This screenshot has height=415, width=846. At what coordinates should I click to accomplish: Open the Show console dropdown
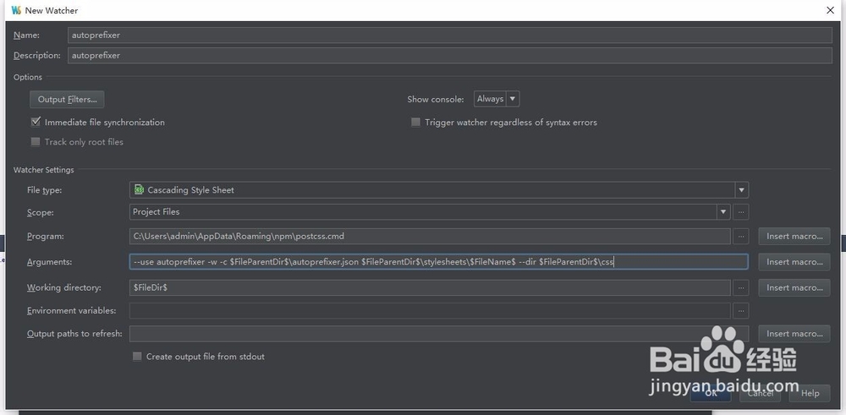point(497,99)
